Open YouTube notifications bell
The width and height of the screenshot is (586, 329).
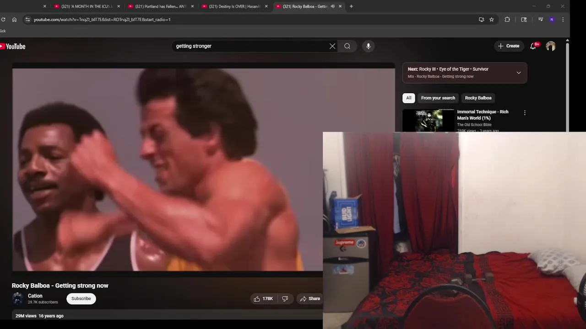pyautogui.click(x=533, y=46)
